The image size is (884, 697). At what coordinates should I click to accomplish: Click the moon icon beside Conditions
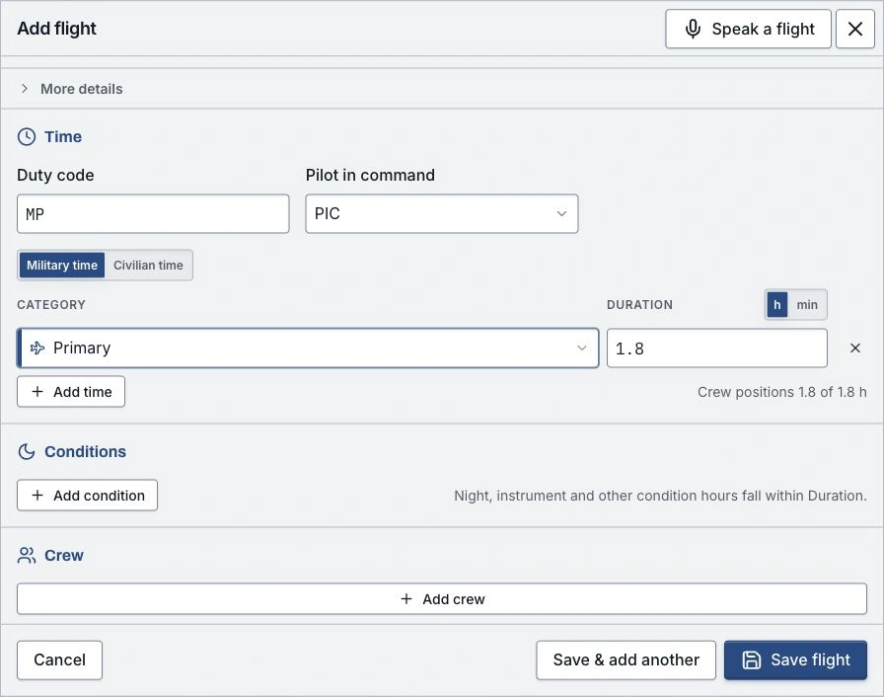(x=27, y=452)
